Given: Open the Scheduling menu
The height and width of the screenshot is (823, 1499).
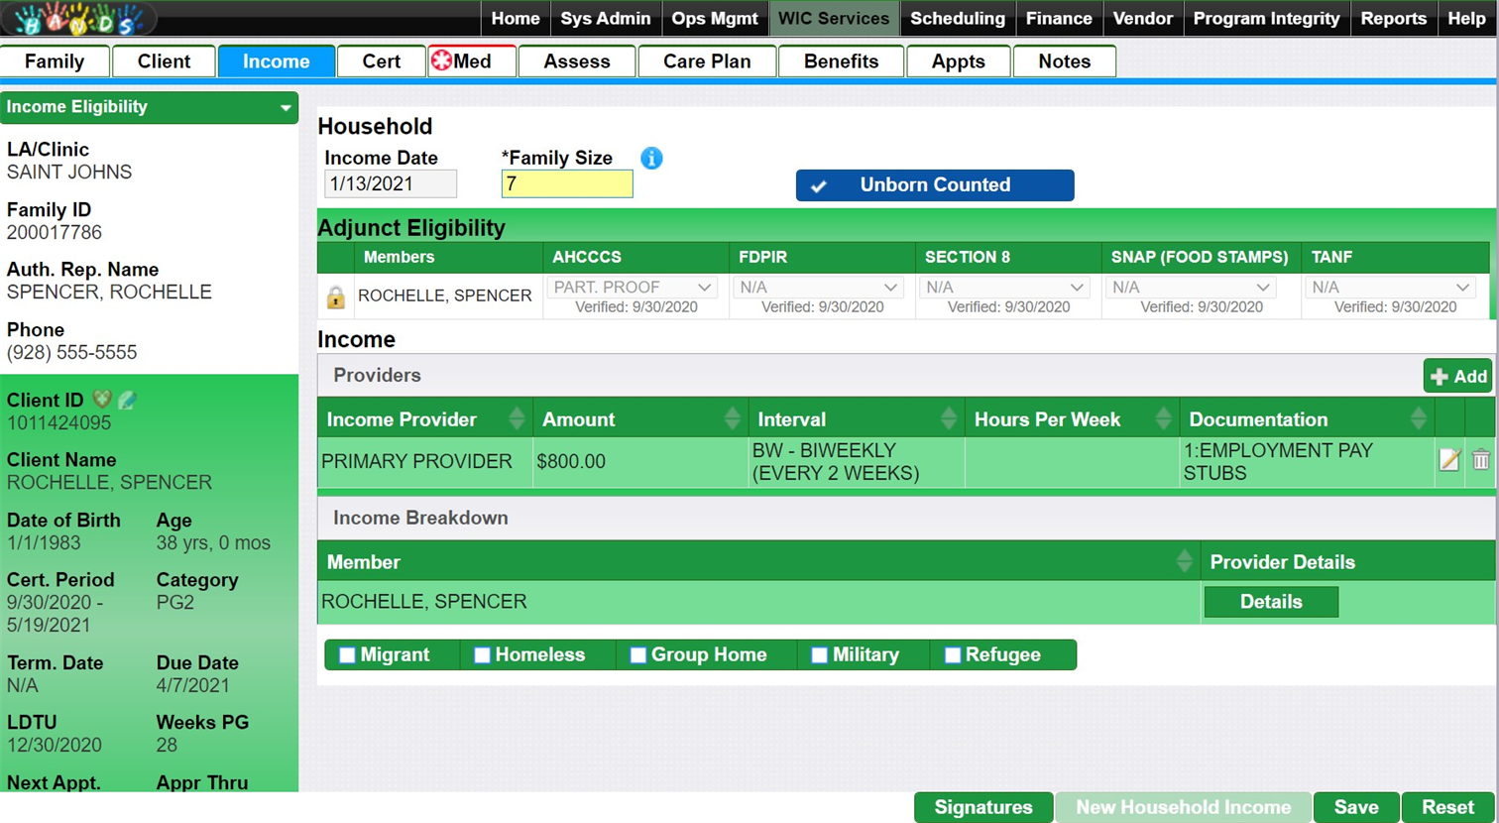Looking at the screenshot, I should click(957, 19).
